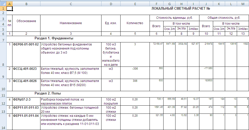Select column D header
Viewport: 249px width, 130px height.
pos(111,4)
